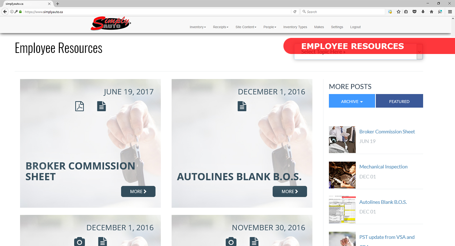455x246 pixels.
Task: Open PDF icon on Broker Commission Sheet card
Action: pos(80,106)
